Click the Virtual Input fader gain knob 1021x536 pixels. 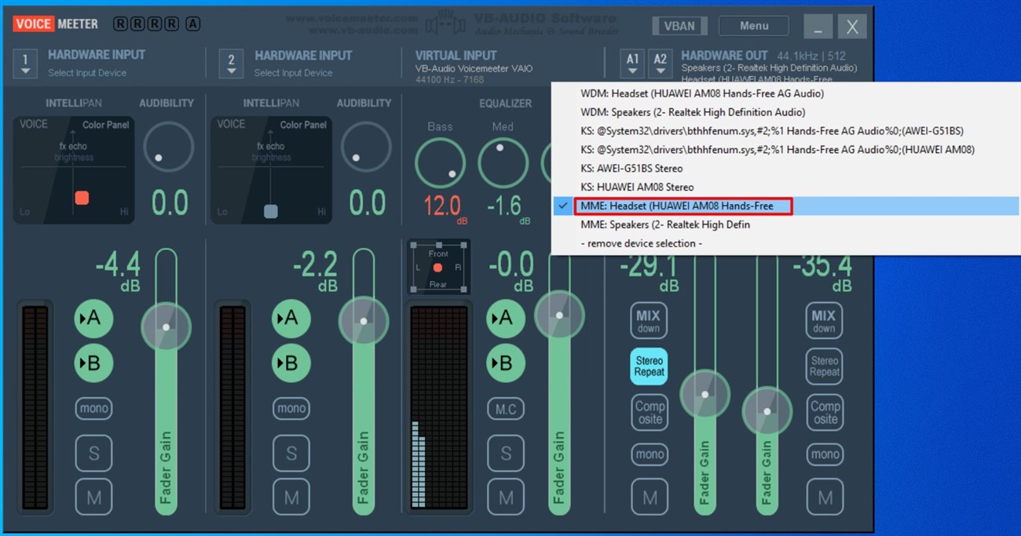pyautogui.click(x=559, y=315)
